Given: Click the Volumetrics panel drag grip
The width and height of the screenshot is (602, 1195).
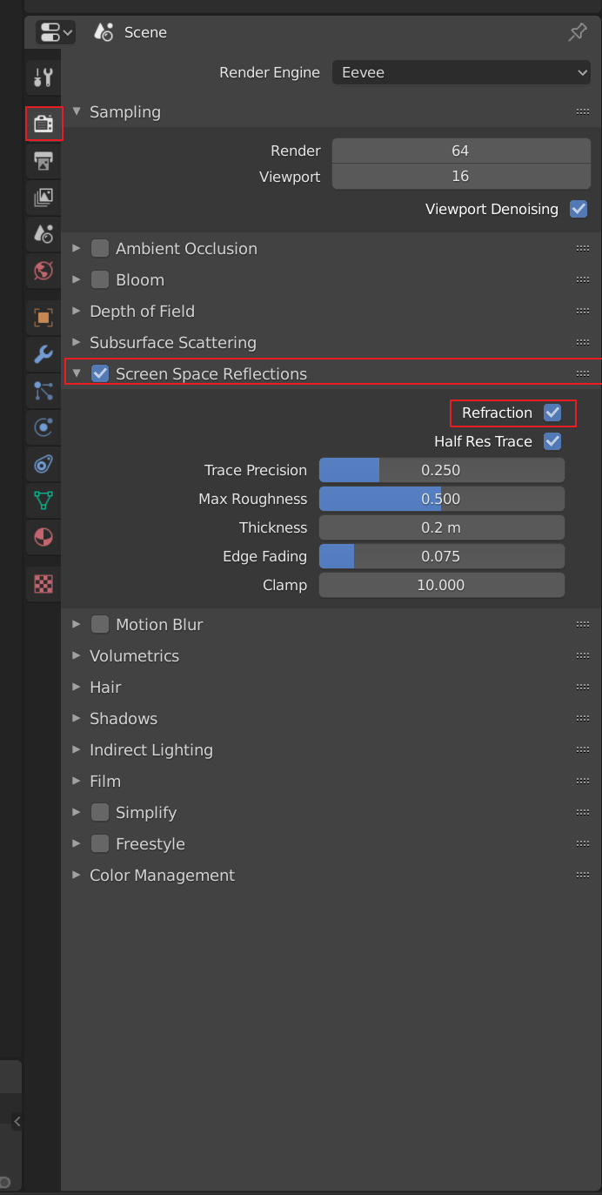Looking at the screenshot, I should [x=583, y=656].
